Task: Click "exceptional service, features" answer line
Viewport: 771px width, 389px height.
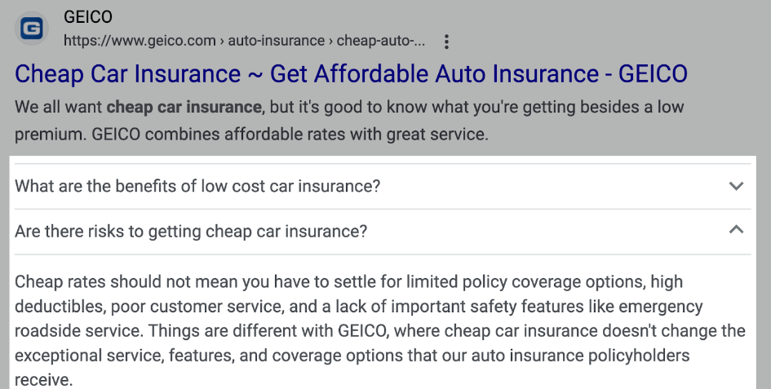Action: pos(352,355)
